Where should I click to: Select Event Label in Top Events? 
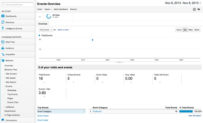[x=43, y=120]
